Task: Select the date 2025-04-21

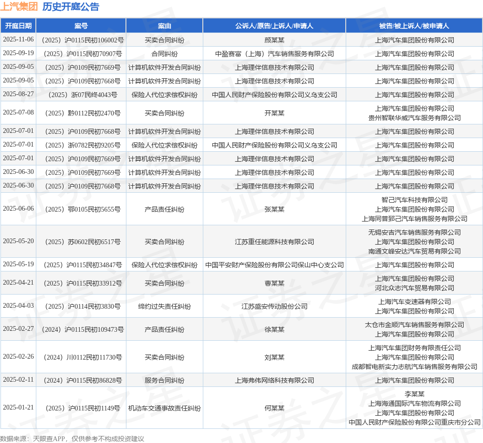Action: pyautogui.click(x=18, y=283)
